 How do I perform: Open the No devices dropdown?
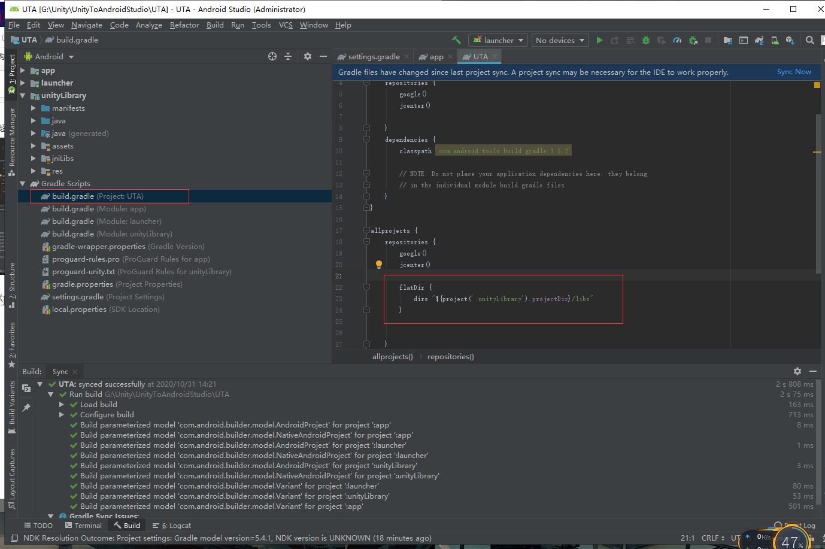[x=560, y=40]
